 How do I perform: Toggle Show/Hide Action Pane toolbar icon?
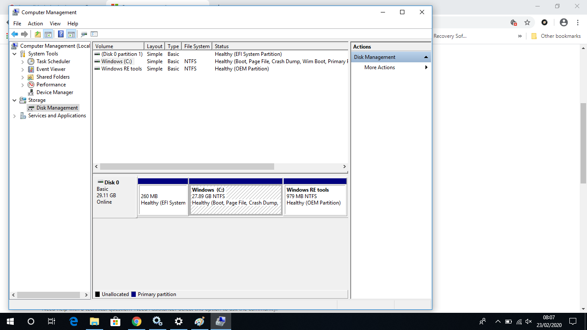tap(71, 34)
